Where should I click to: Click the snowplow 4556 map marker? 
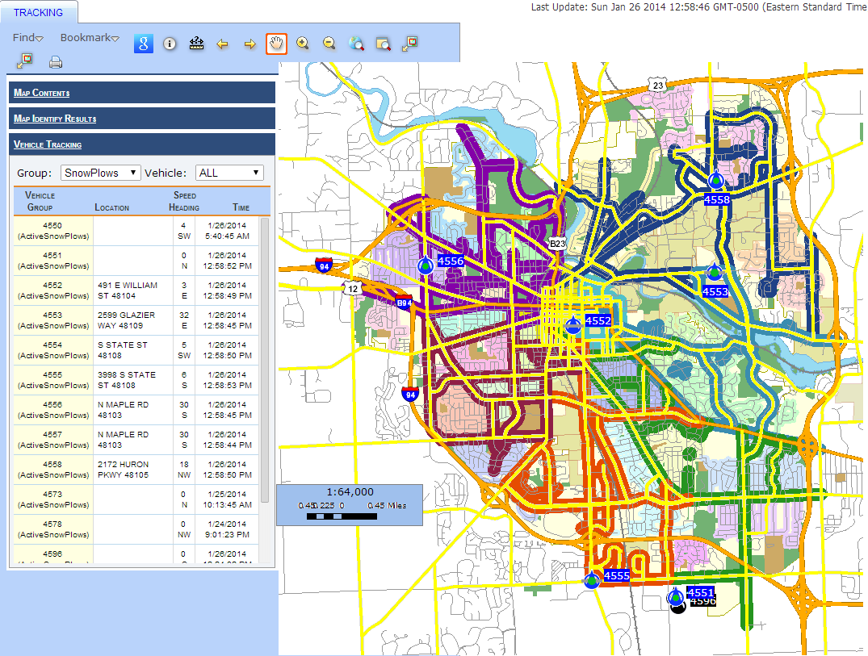click(x=426, y=265)
